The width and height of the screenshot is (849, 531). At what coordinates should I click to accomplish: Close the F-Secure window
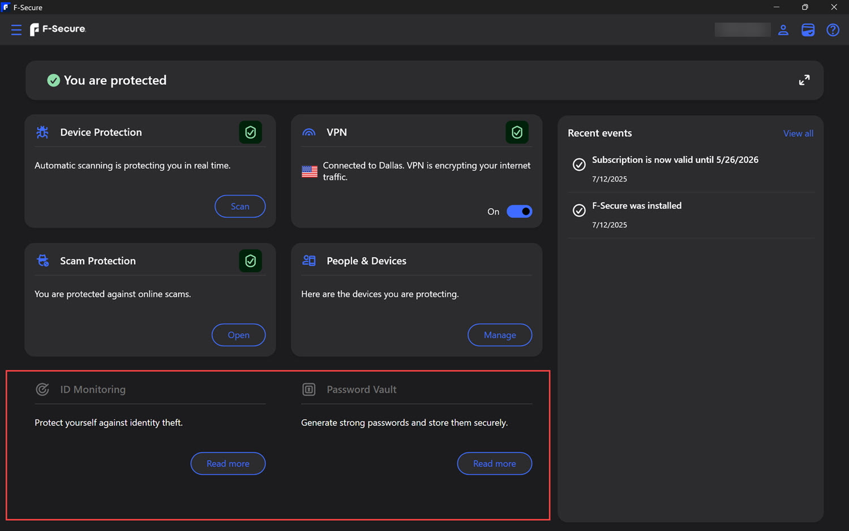click(x=834, y=7)
